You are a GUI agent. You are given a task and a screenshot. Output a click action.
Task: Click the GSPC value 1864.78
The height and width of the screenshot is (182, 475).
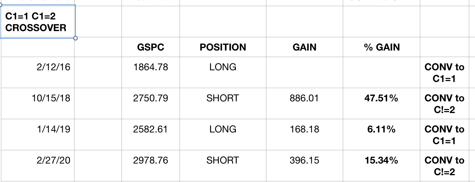151,67
